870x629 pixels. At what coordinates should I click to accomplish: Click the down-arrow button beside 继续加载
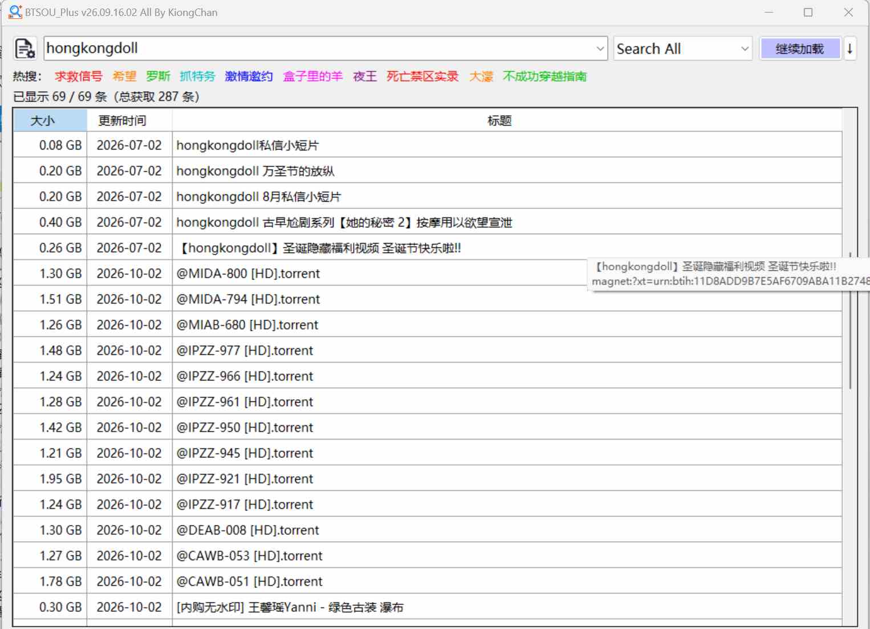click(x=849, y=48)
